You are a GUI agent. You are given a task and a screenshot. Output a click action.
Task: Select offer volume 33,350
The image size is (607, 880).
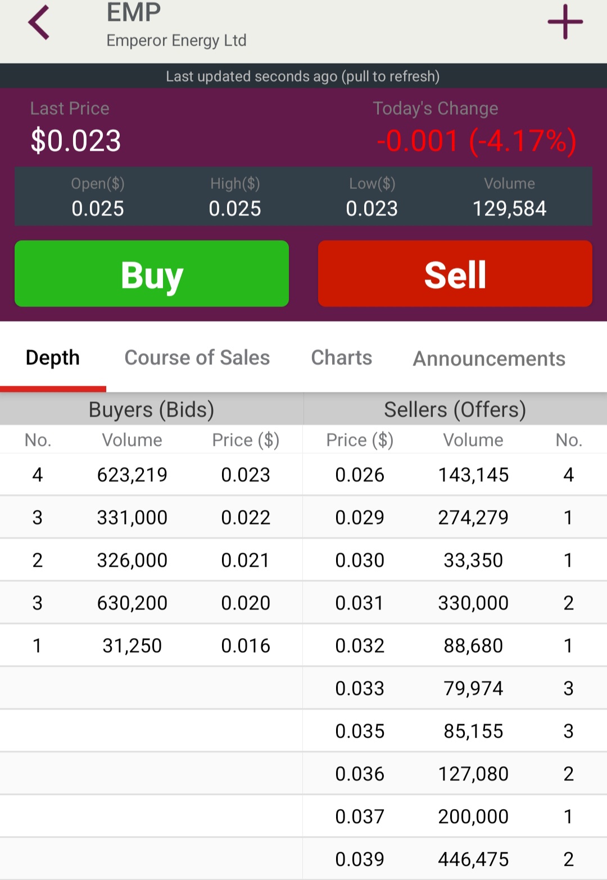click(473, 561)
